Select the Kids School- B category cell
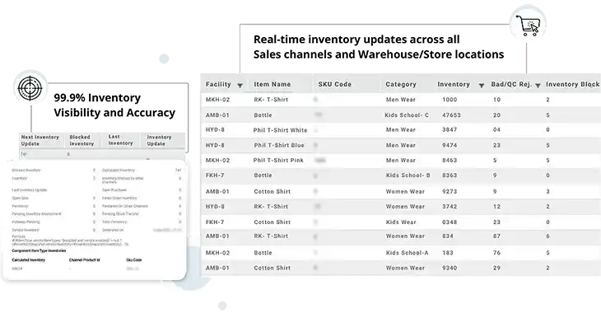 pos(408,175)
